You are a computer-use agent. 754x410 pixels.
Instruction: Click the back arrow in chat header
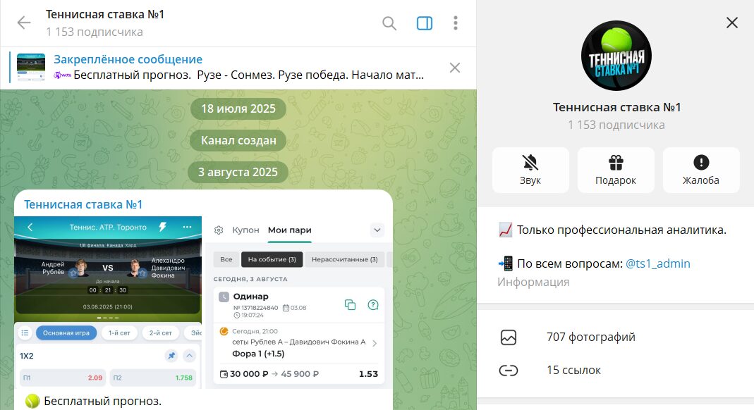pyautogui.click(x=24, y=23)
